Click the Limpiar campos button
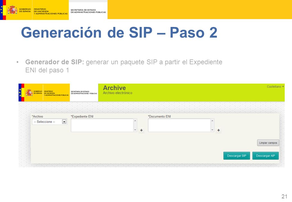Screen dimensions: 292x202 268,143
